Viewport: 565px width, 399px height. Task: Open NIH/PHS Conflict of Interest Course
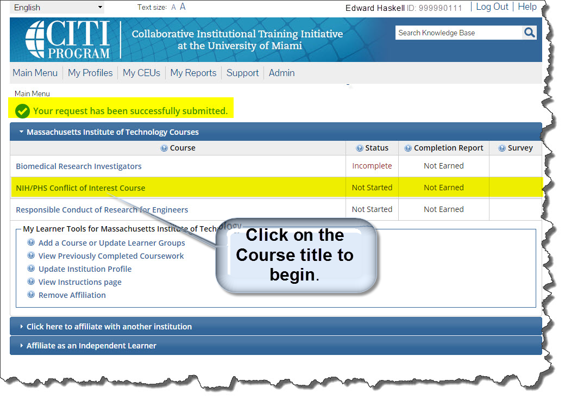coord(80,188)
